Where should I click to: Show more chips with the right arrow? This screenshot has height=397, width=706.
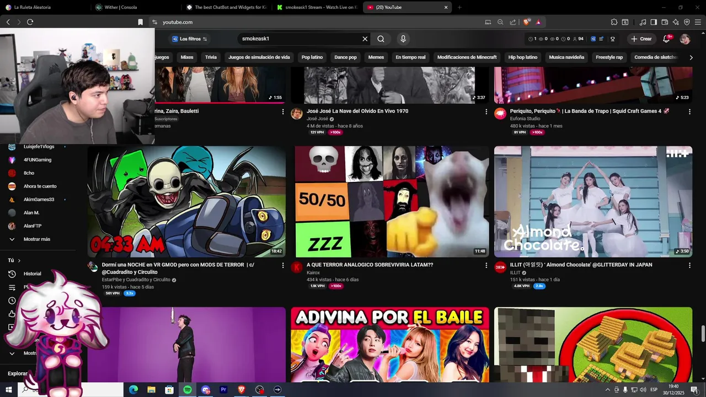(x=691, y=57)
